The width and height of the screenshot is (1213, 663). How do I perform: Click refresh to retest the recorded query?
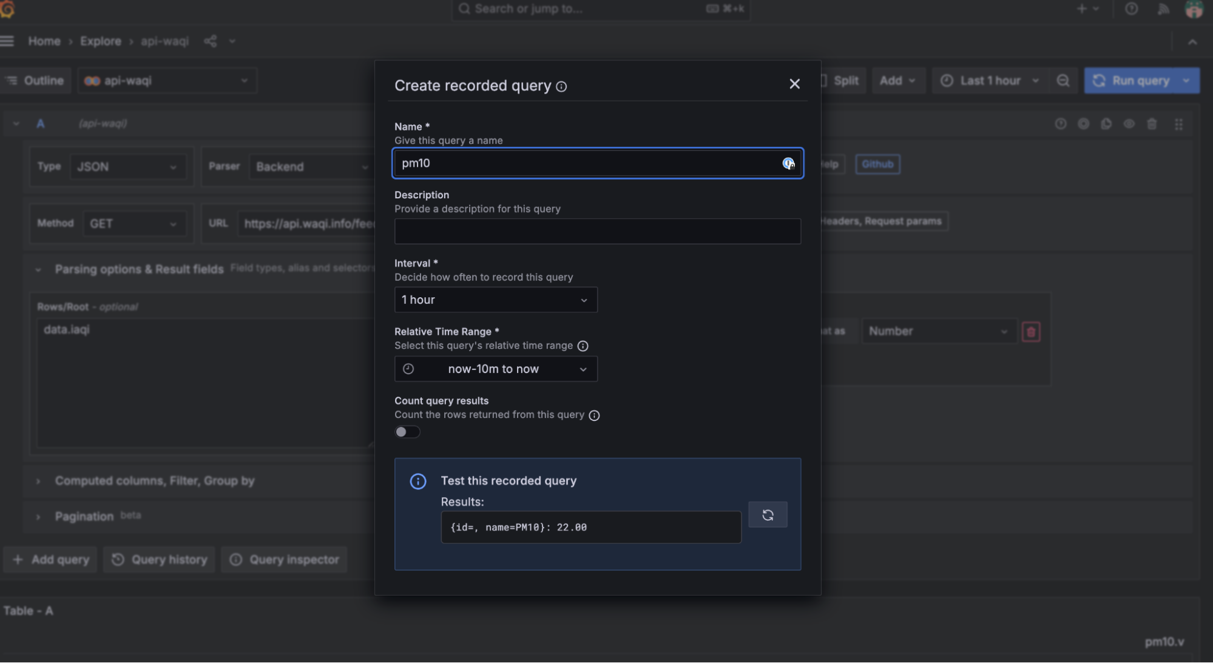(x=768, y=514)
